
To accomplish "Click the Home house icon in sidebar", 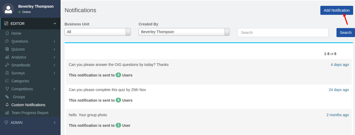I will click(7, 33).
